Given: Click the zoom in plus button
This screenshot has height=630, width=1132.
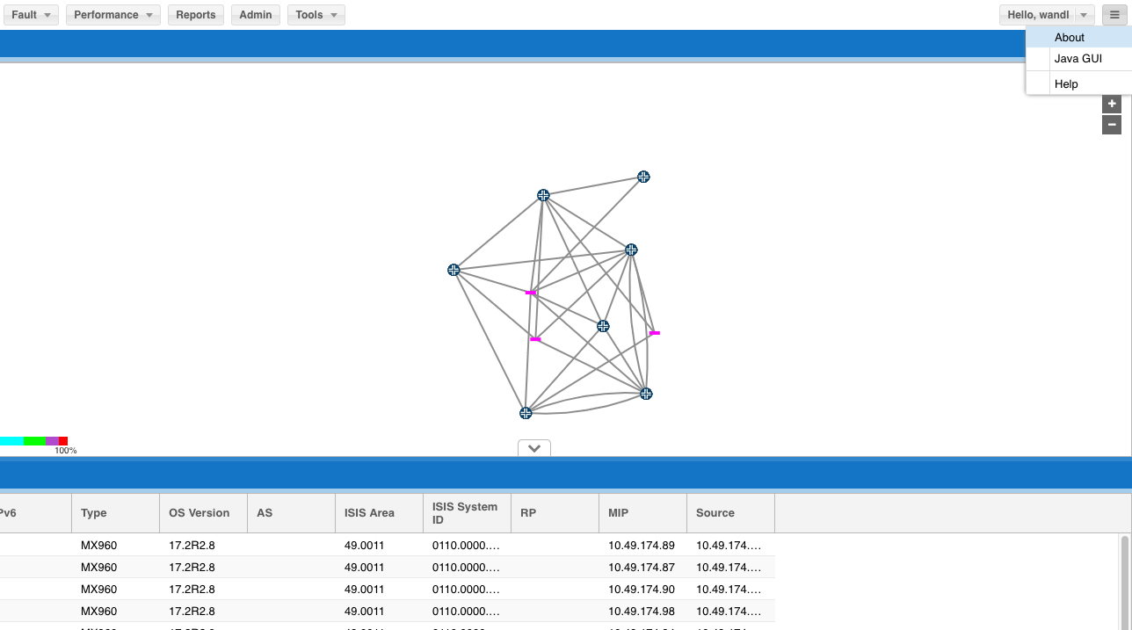Looking at the screenshot, I should 1112,104.
